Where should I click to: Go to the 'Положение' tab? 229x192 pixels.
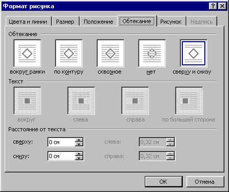pos(99,22)
